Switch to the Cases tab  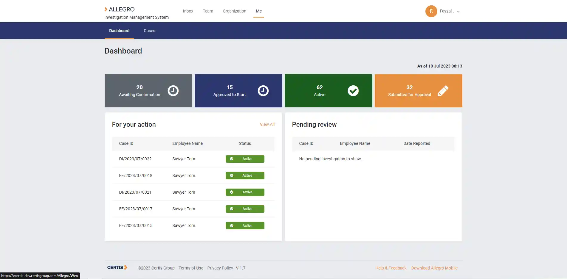coord(149,31)
